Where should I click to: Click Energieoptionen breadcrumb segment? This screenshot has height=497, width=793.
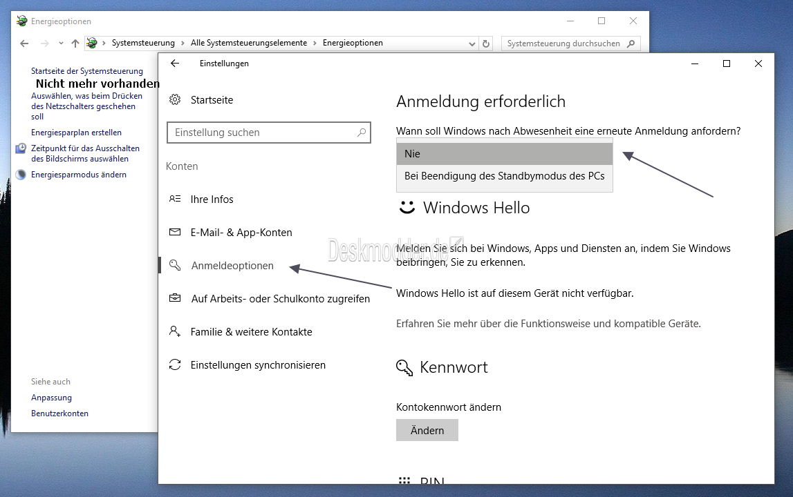pyautogui.click(x=353, y=43)
